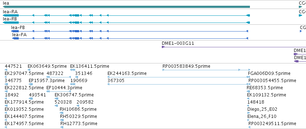
Task: Select the Elena_26_F10 label
Action: click(262, 116)
